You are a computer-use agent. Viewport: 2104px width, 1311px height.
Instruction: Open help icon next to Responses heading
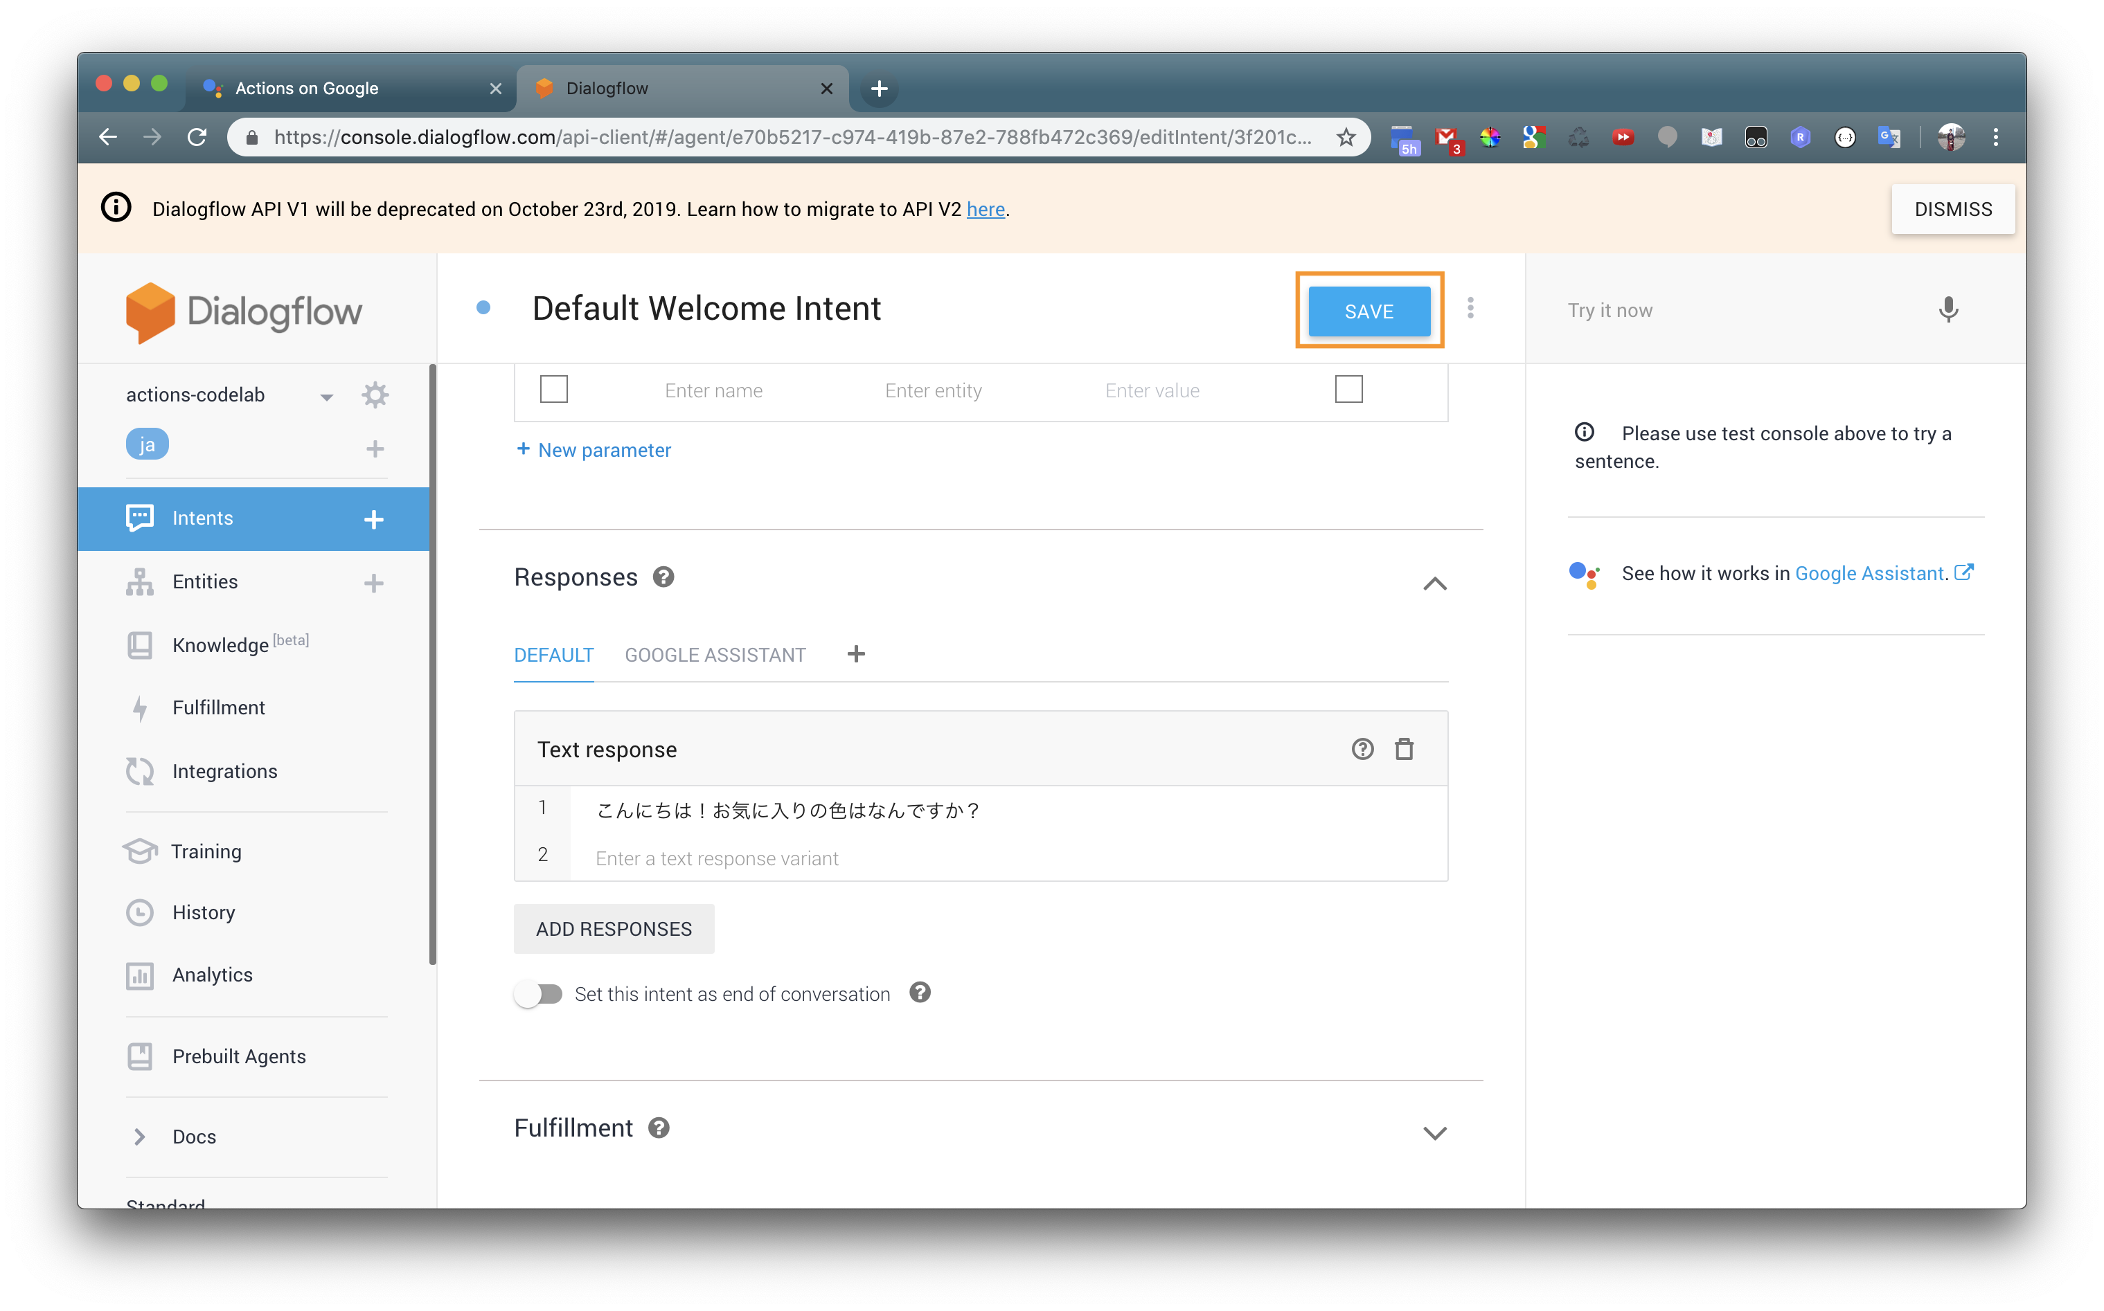(x=663, y=577)
